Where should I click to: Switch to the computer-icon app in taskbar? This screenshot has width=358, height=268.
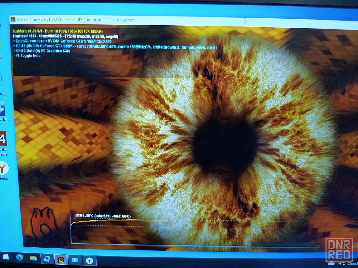click(47, 259)
